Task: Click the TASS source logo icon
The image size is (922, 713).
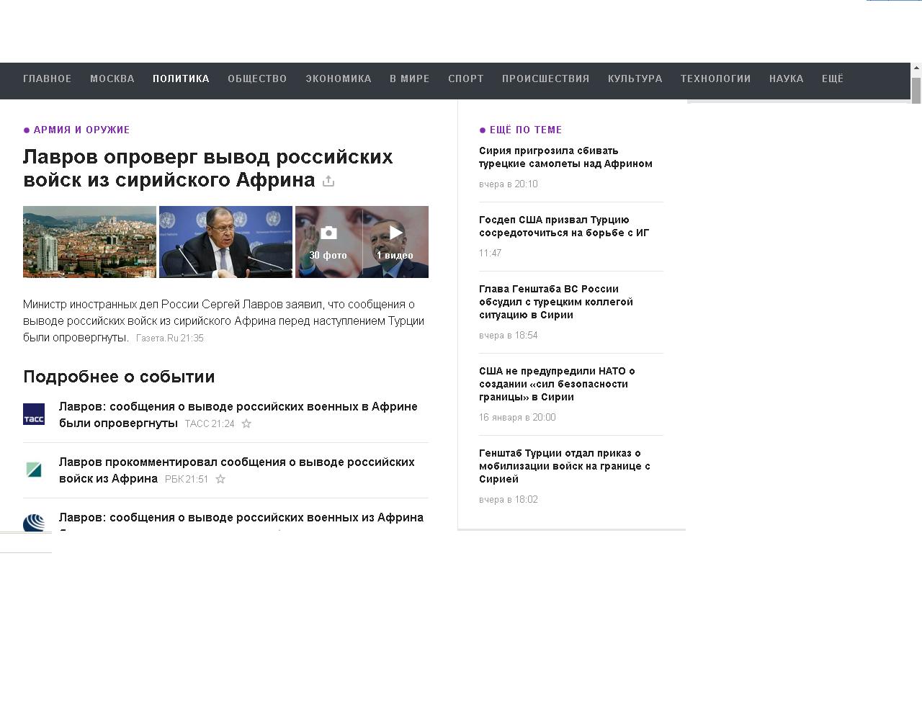Action: 34,414
